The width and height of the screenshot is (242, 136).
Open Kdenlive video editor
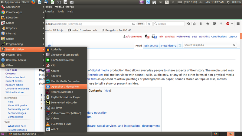point(66,76)
